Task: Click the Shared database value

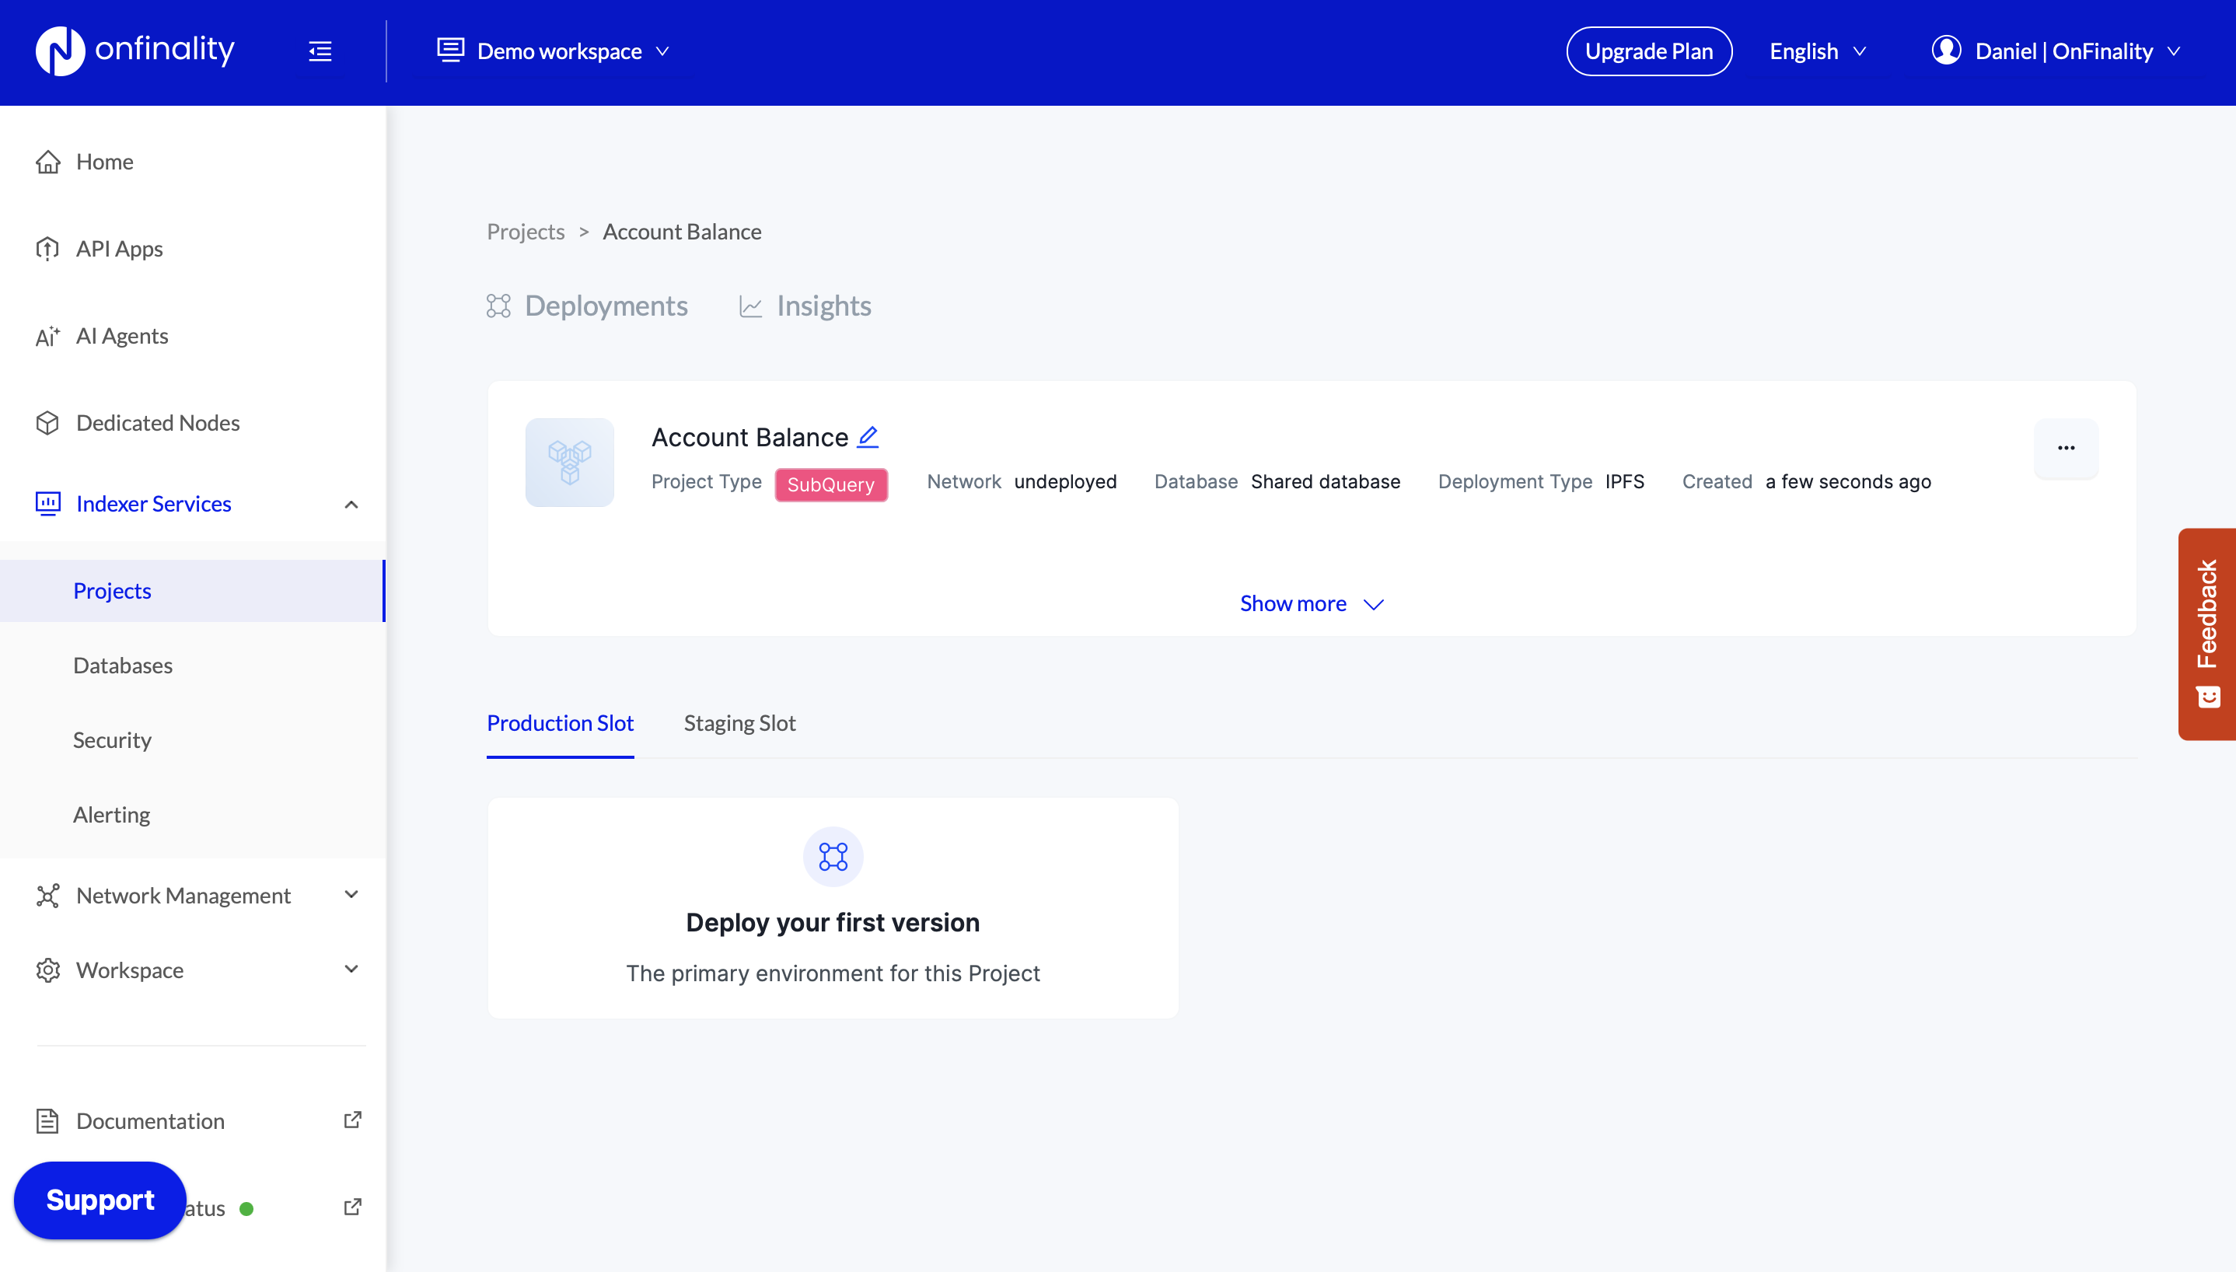Action: tap(1325, 481)
